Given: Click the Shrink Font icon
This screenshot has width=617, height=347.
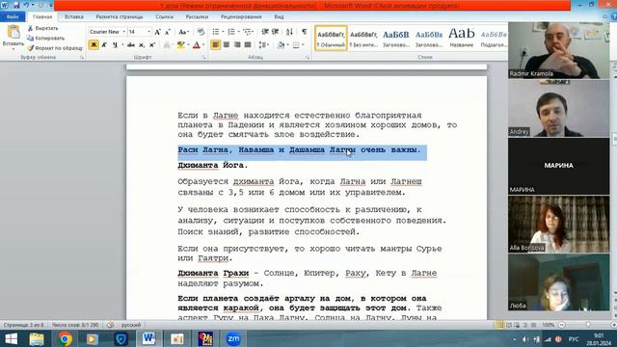Looking at the screenshot, I should click(168, 32).
